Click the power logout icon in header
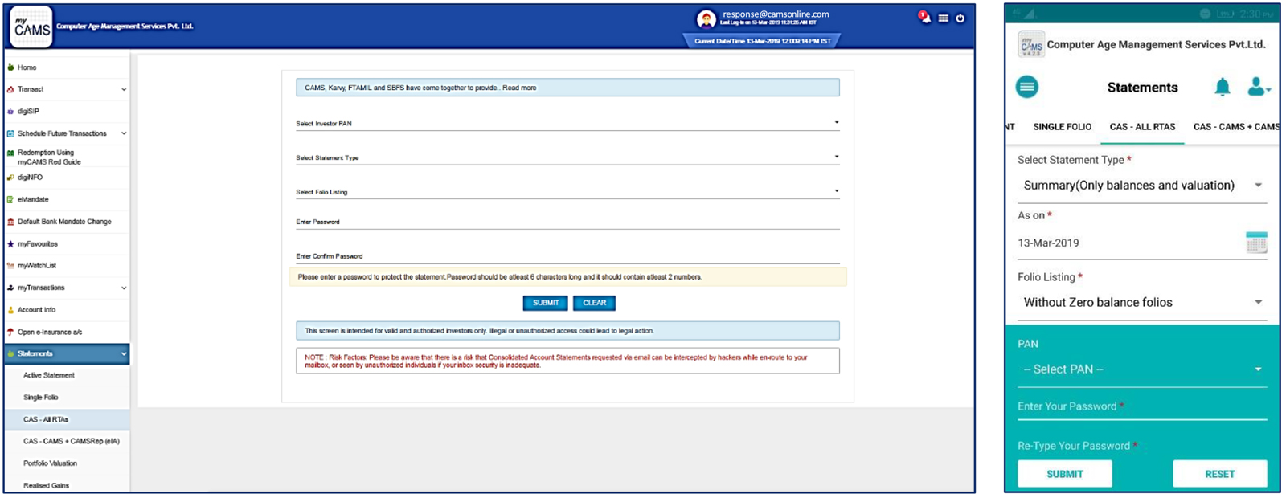1286x498 pixels. point(960,18)
